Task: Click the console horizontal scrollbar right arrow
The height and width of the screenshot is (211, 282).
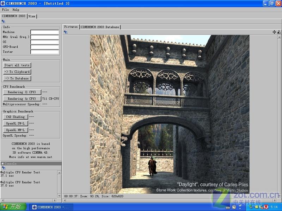Action: click(x=55, y=200)
